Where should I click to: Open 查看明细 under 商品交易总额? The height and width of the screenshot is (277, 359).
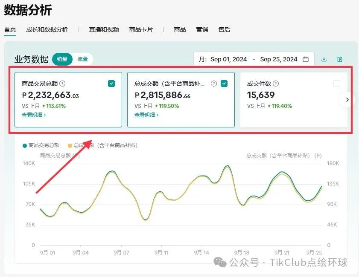(x=34, y=115)
